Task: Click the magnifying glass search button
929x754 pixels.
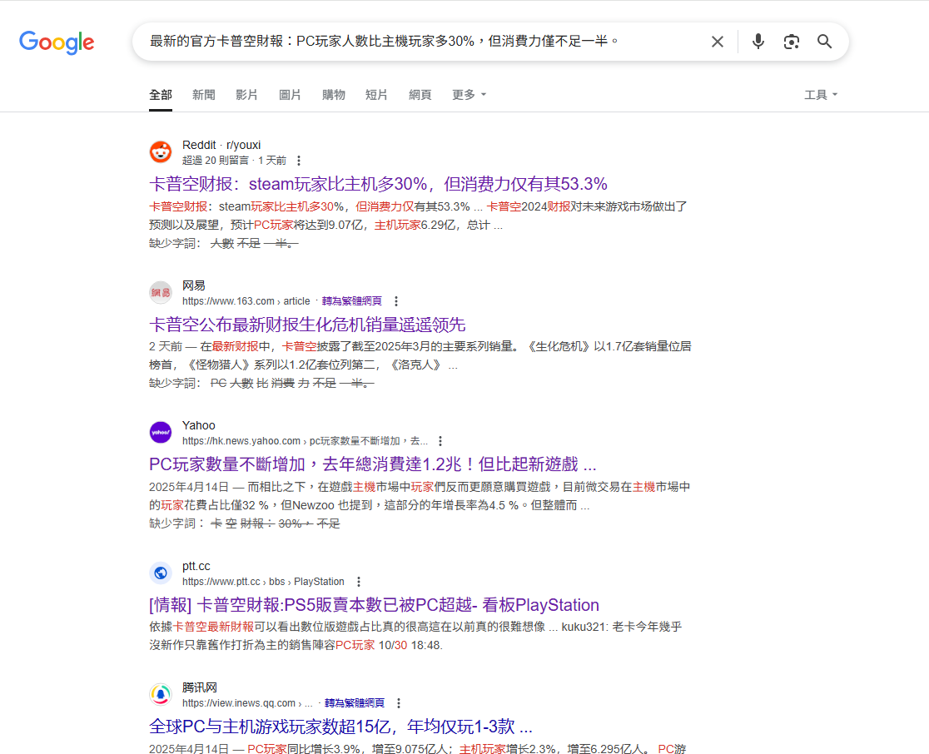Action: click(824, 42)
